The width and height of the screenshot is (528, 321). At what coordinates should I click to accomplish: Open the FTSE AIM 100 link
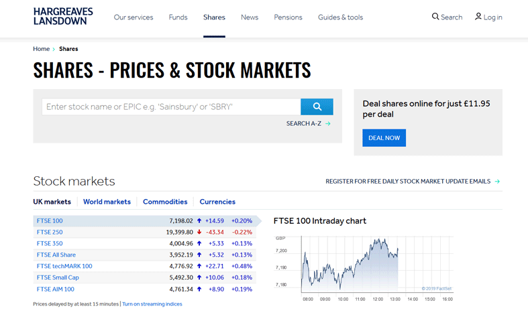56,289
